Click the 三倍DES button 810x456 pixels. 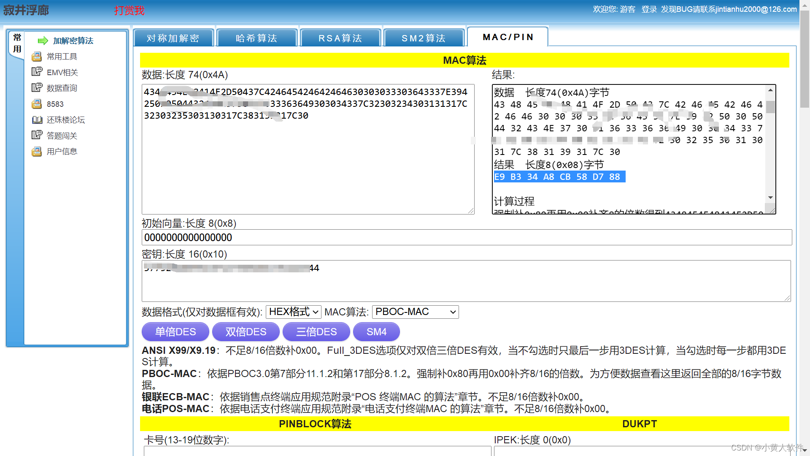tap(316, 332)
